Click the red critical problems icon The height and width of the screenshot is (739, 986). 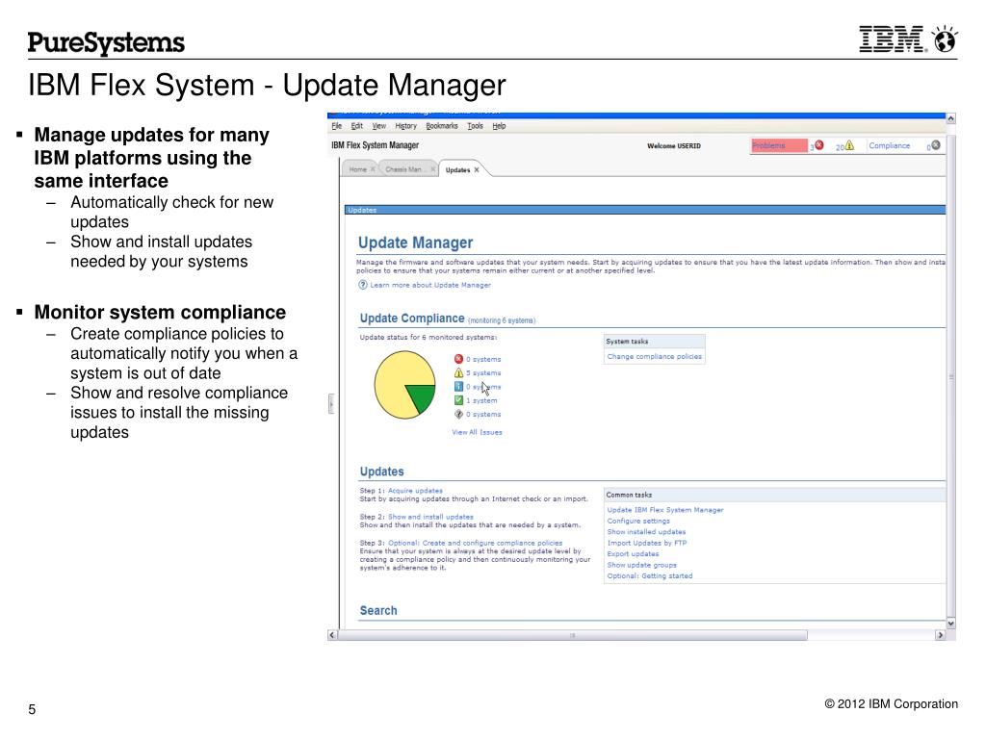818,145
